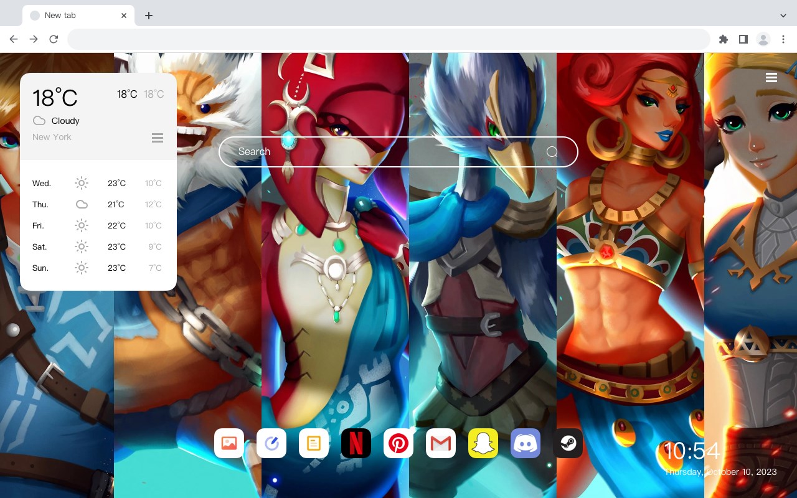This screenshot has width=797, height=498.
Task: Click Thursday's cloud forecast icon
Action: 82,204
